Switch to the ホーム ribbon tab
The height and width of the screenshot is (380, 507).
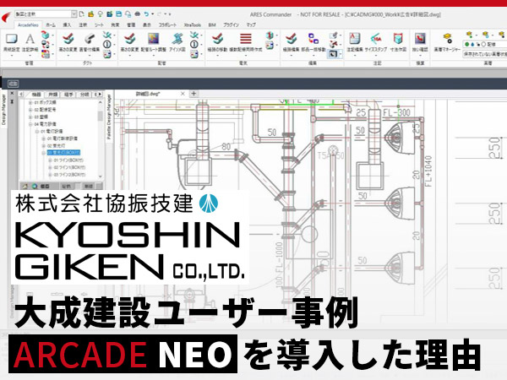tap(51, 24)
